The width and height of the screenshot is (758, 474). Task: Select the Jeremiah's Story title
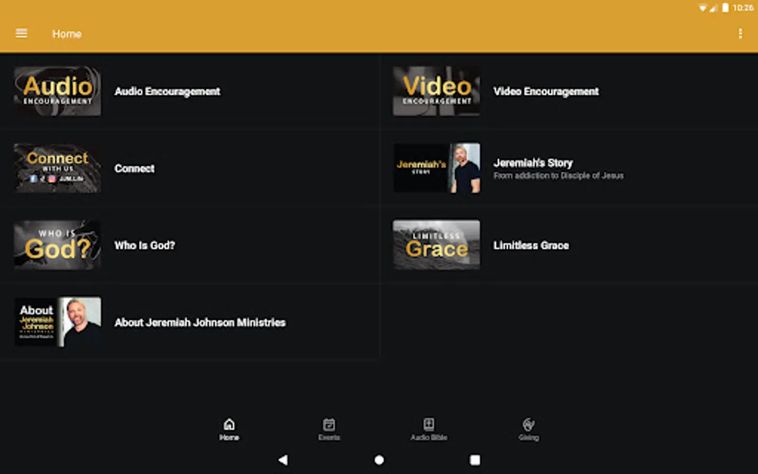pyautogui.click(x=533, y=163)
